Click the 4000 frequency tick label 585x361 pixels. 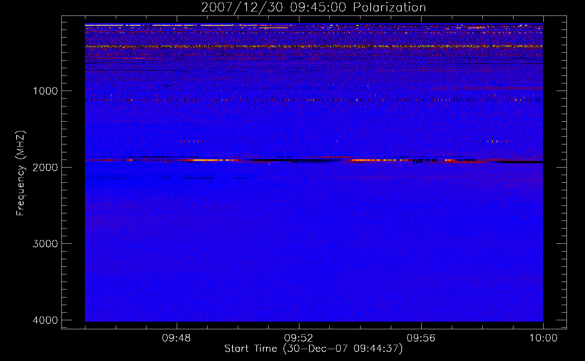[45, 320]
